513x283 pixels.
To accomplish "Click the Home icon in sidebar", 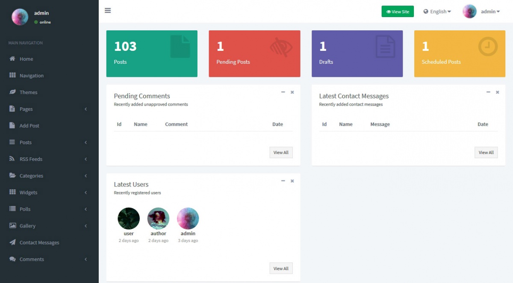I will [12, 59].
